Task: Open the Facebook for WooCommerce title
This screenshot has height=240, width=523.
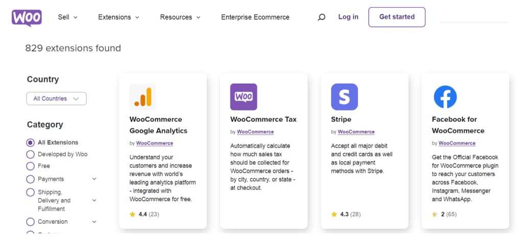Action: (x=458, y=125)
